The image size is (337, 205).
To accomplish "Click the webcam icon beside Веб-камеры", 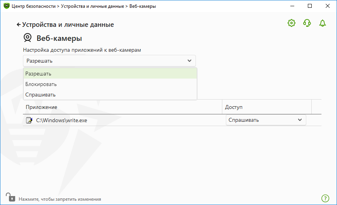I will (x=28, y=38).
